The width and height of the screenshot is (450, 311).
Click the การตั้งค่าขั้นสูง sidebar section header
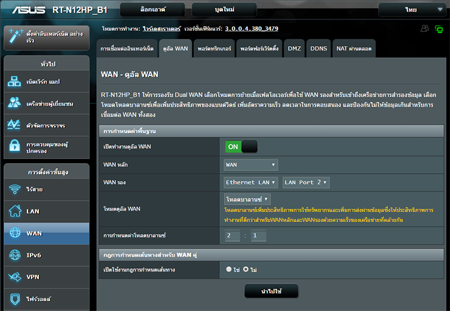[x=47, y=172]
